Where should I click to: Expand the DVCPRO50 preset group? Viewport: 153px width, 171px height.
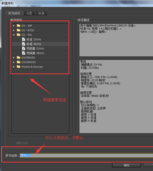click(14, 58)
